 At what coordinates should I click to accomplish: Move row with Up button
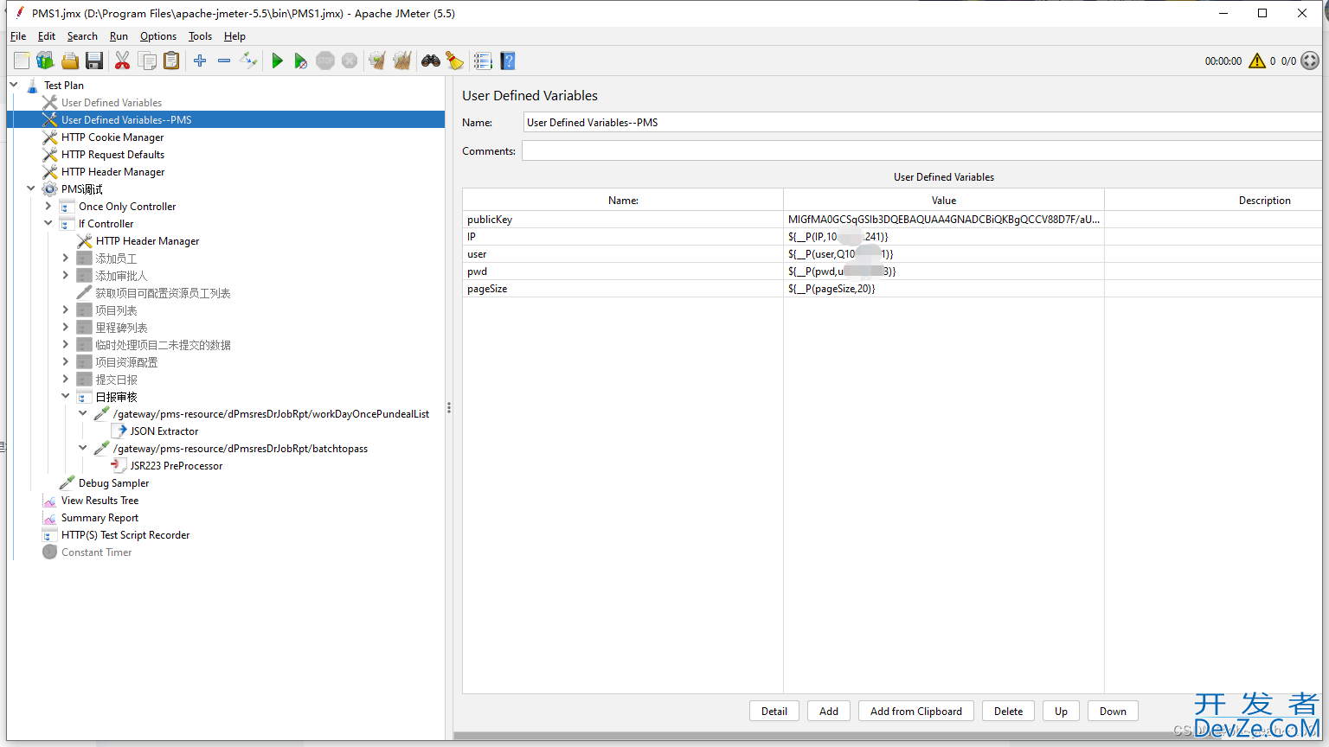[x=1061, y=712]
